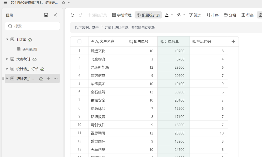Click the 铭德教育 cell
262x157 pixels.
pyautogui.click(x=108, y=117)
